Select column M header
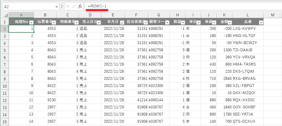 pos(273,15)
